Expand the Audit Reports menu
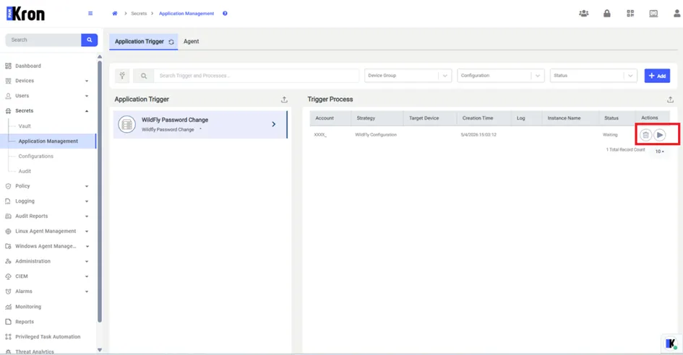The width and height of the screenshot is (683, 355). [x=48, y=216]
